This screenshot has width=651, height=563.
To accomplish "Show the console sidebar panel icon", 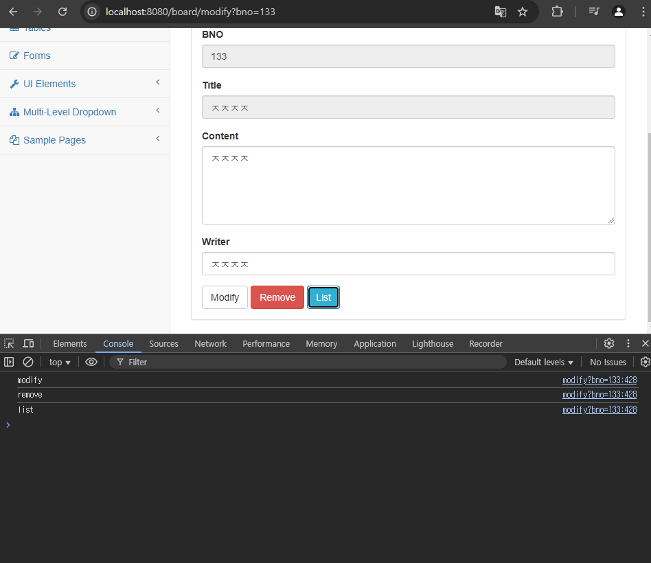I will 9,362.
